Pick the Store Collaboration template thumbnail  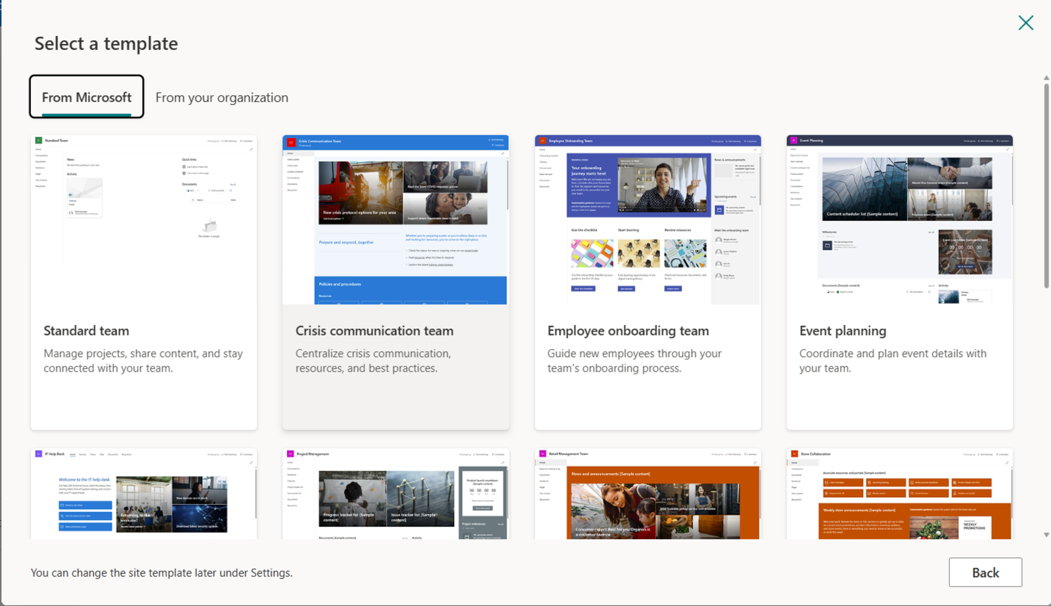coord(899,494)
